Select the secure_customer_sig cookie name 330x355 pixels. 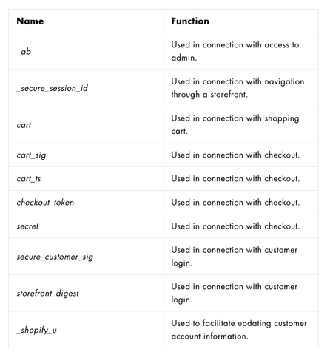[55, 257]
